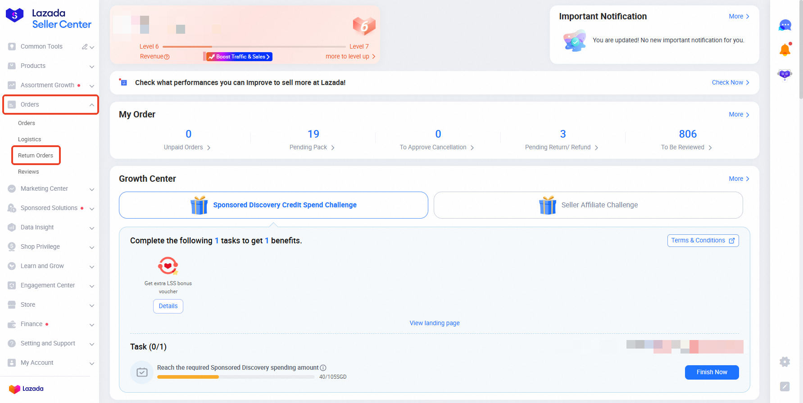Click More in My Order panel
This screenshot has height=403, width=803.
(x=739, y=115)
